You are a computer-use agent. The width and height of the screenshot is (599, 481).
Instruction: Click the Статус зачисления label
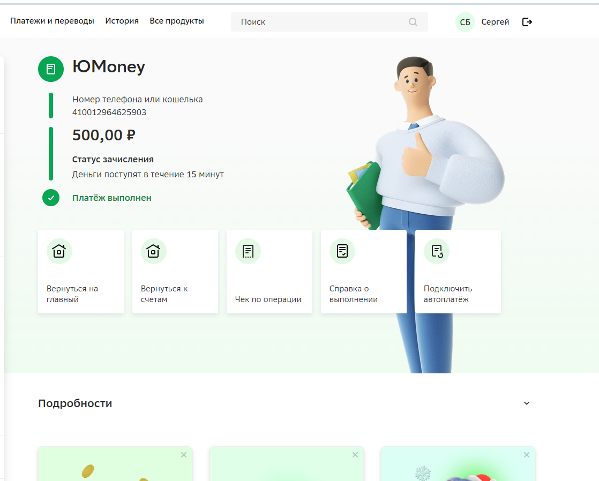113,159
